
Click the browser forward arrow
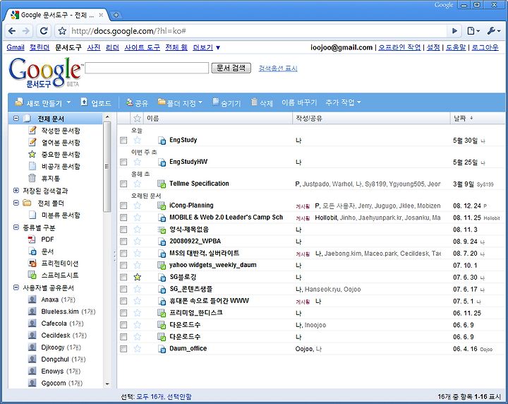point(26,31)
